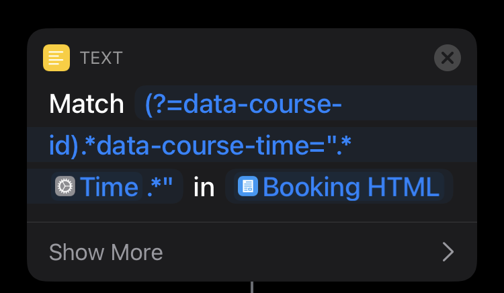Select the Time variable token
504x293 pixels.
point(110,187)
